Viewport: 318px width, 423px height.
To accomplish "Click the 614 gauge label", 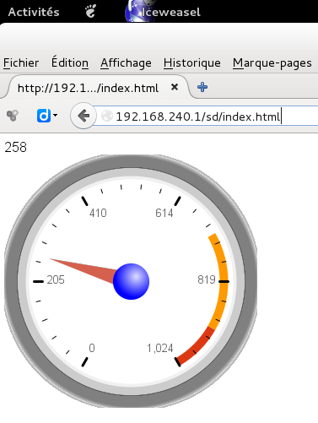I will point(164,213).
